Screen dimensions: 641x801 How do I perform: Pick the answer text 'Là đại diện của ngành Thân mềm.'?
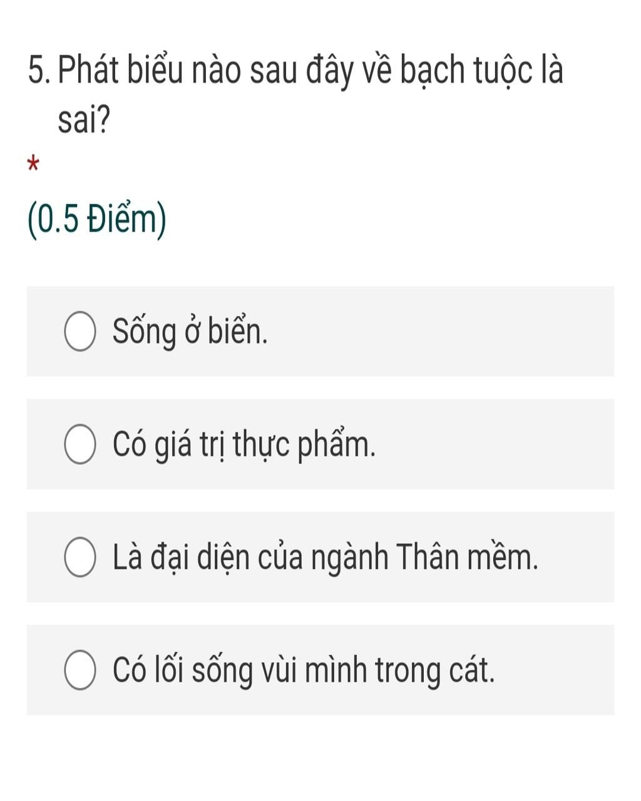pos(326,557)
